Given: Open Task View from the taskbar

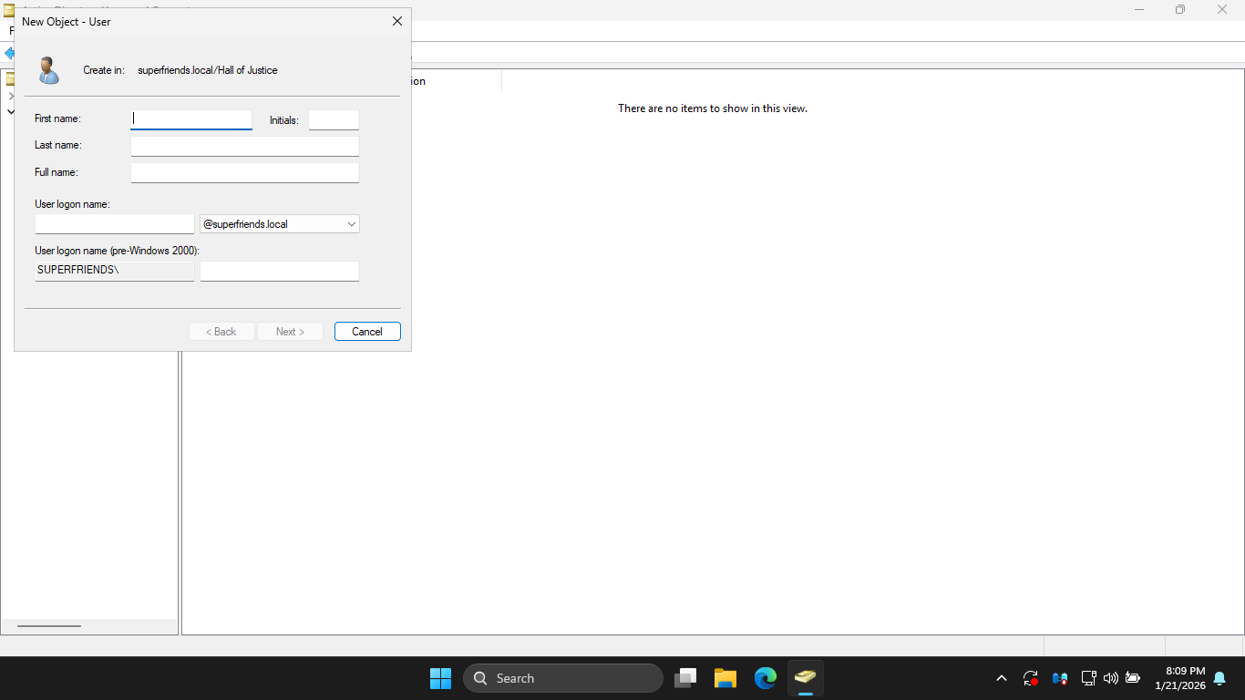Looking at the screenshot, I should [685, 678].
